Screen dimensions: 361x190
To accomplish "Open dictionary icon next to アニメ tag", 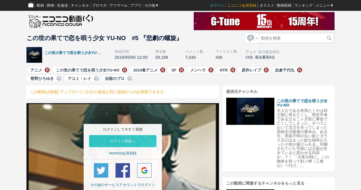I will pos(47,70).
